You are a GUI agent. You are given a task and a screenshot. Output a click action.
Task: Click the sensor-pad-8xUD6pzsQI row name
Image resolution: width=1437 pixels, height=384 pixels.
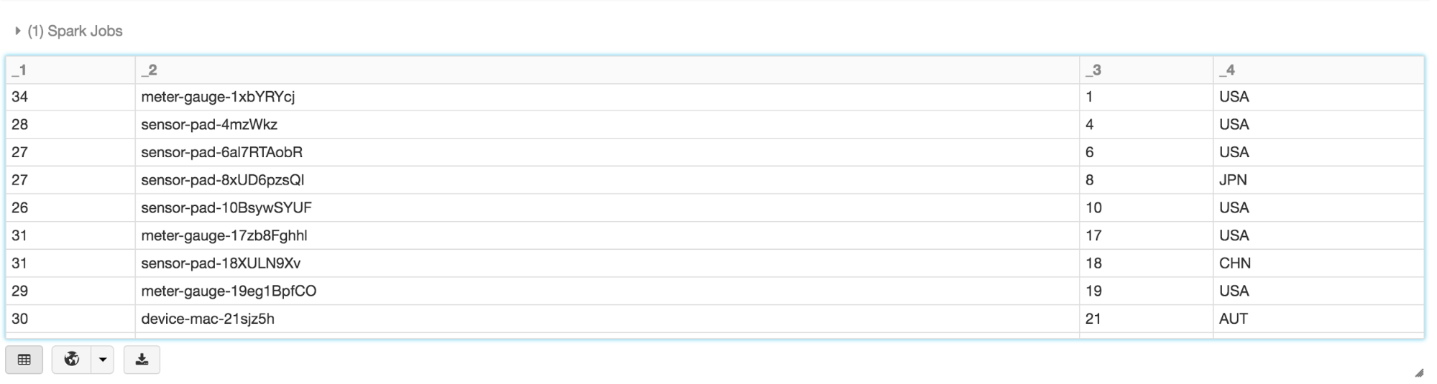223,180
